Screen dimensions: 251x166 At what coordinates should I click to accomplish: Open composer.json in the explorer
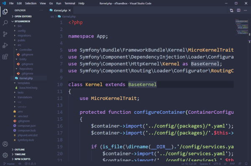[27, 126]
